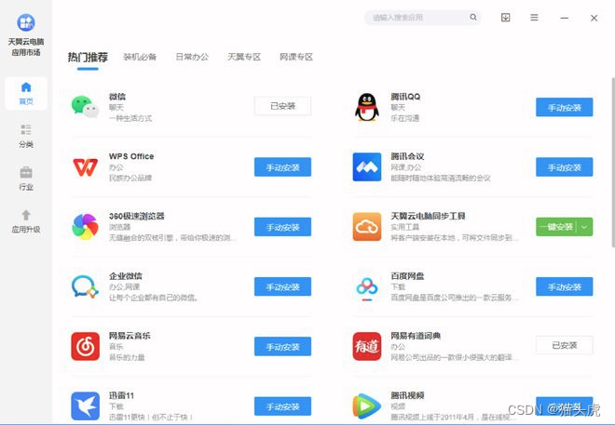This screenshot has width=615, height=425.
Task: Click 手动安装 for 百度网盘
Action: pos(565,286)
